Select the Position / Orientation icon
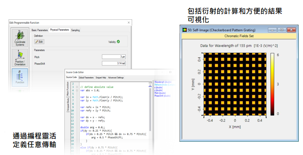Viewport: 303px width, 155px height. point(20,58)
